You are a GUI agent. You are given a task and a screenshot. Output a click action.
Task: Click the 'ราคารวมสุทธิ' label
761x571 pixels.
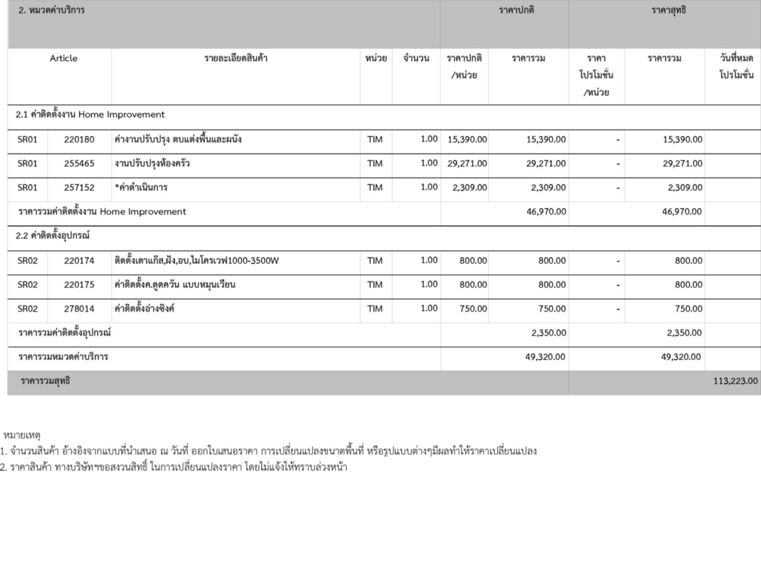point(45,381)
